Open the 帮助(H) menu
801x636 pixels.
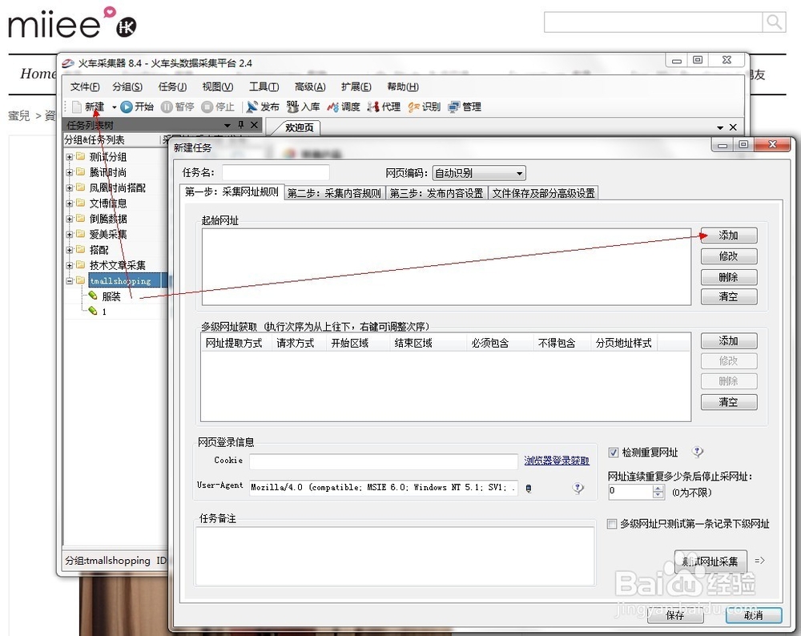(403, 87)
